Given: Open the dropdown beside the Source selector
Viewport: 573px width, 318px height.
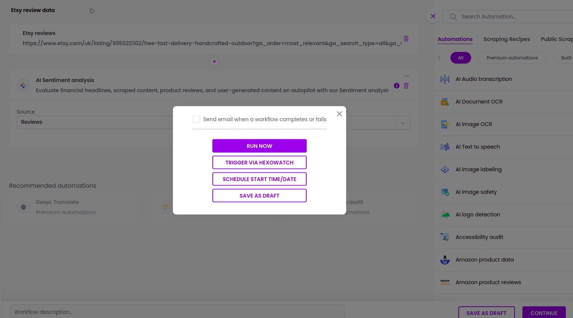Looking at the screenshot, I should 402,123.
